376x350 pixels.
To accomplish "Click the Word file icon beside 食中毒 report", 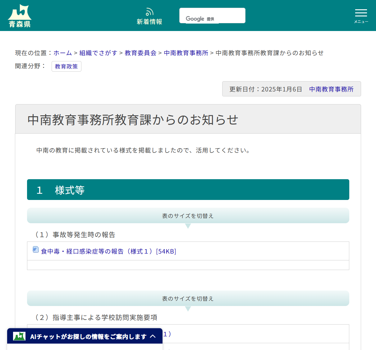I will coord(35,249).
